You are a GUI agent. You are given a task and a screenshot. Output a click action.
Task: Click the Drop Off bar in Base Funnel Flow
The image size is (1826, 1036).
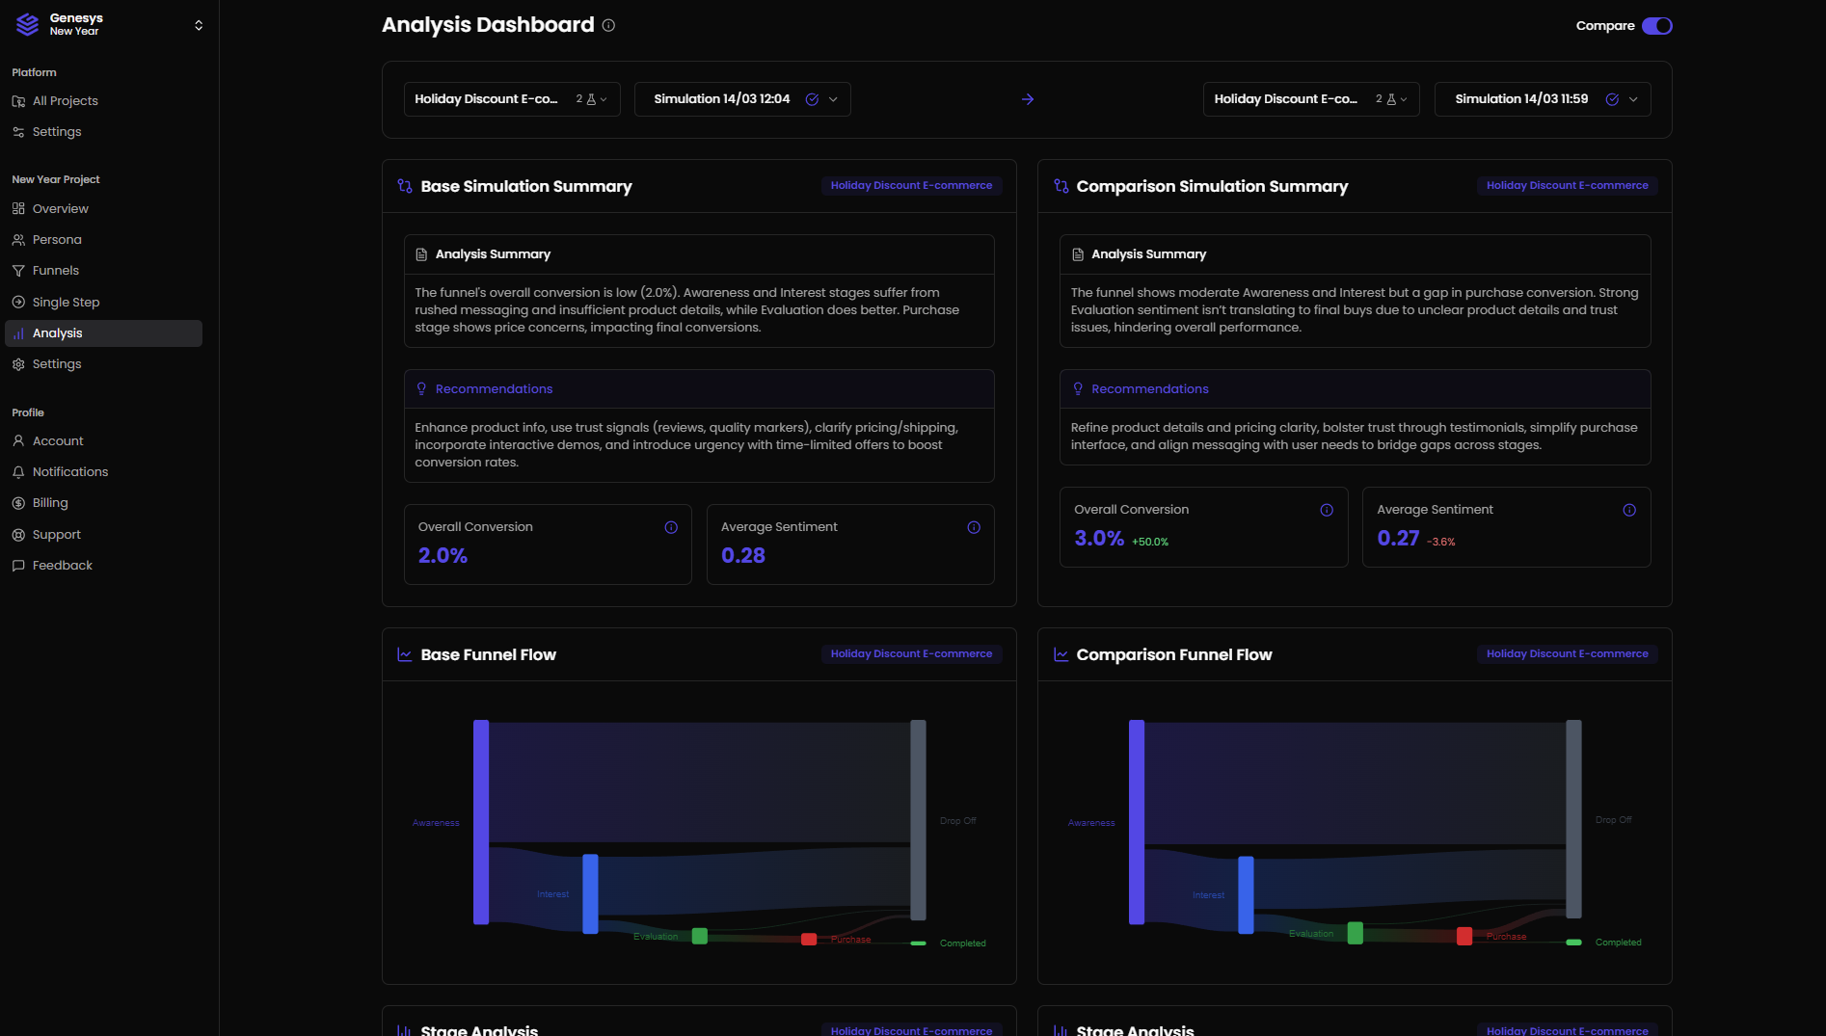[x=918, y=820]
